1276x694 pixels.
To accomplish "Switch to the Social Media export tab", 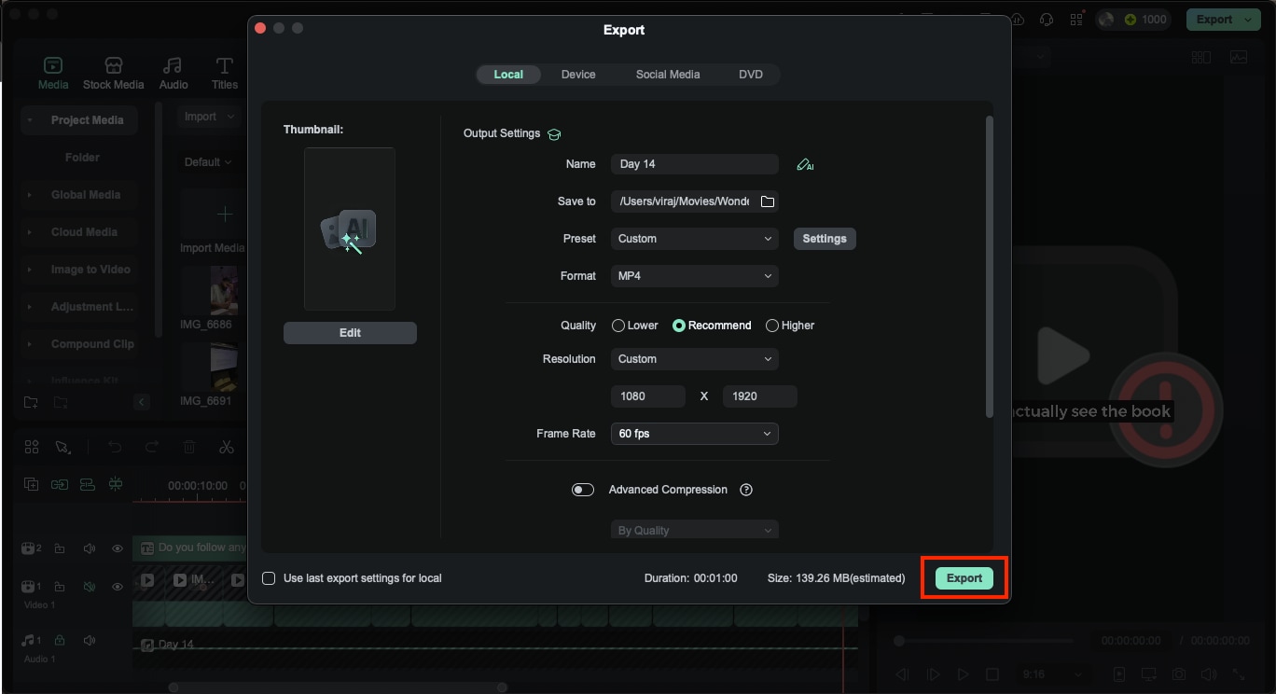I will 668,75.
